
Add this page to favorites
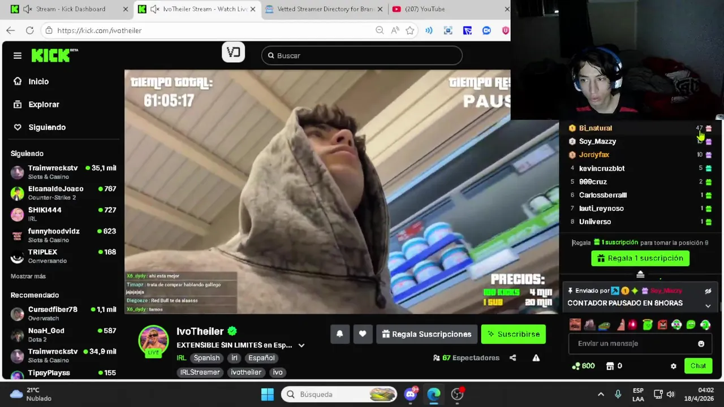[410, 31]
